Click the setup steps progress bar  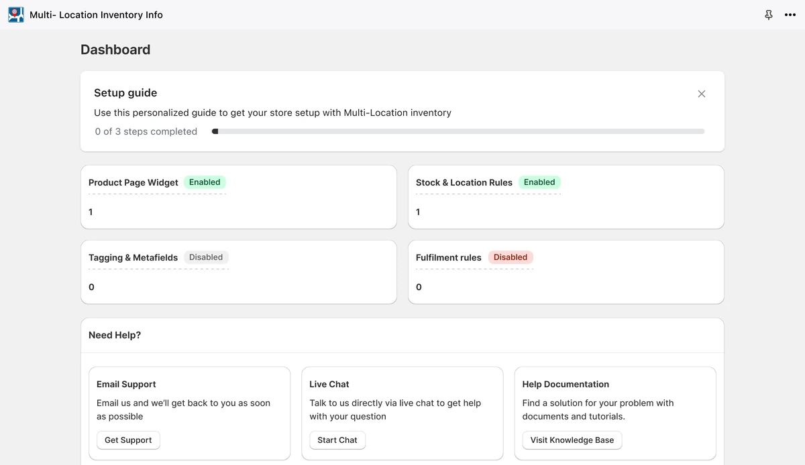pos(458,131)
